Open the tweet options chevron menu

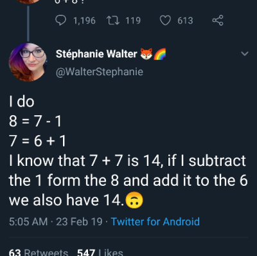tap(245, 53)
